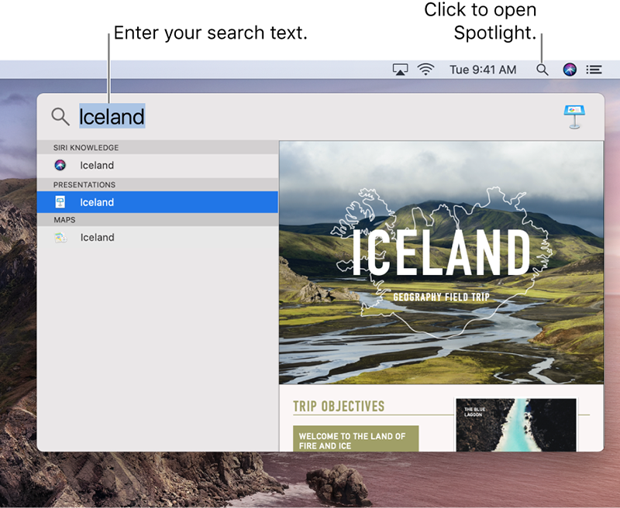Viewport: 620px width, 508px height.
Task: Click the Tue 9:41 AM clock
Action: pyautogui.click(x=483, y=70)
